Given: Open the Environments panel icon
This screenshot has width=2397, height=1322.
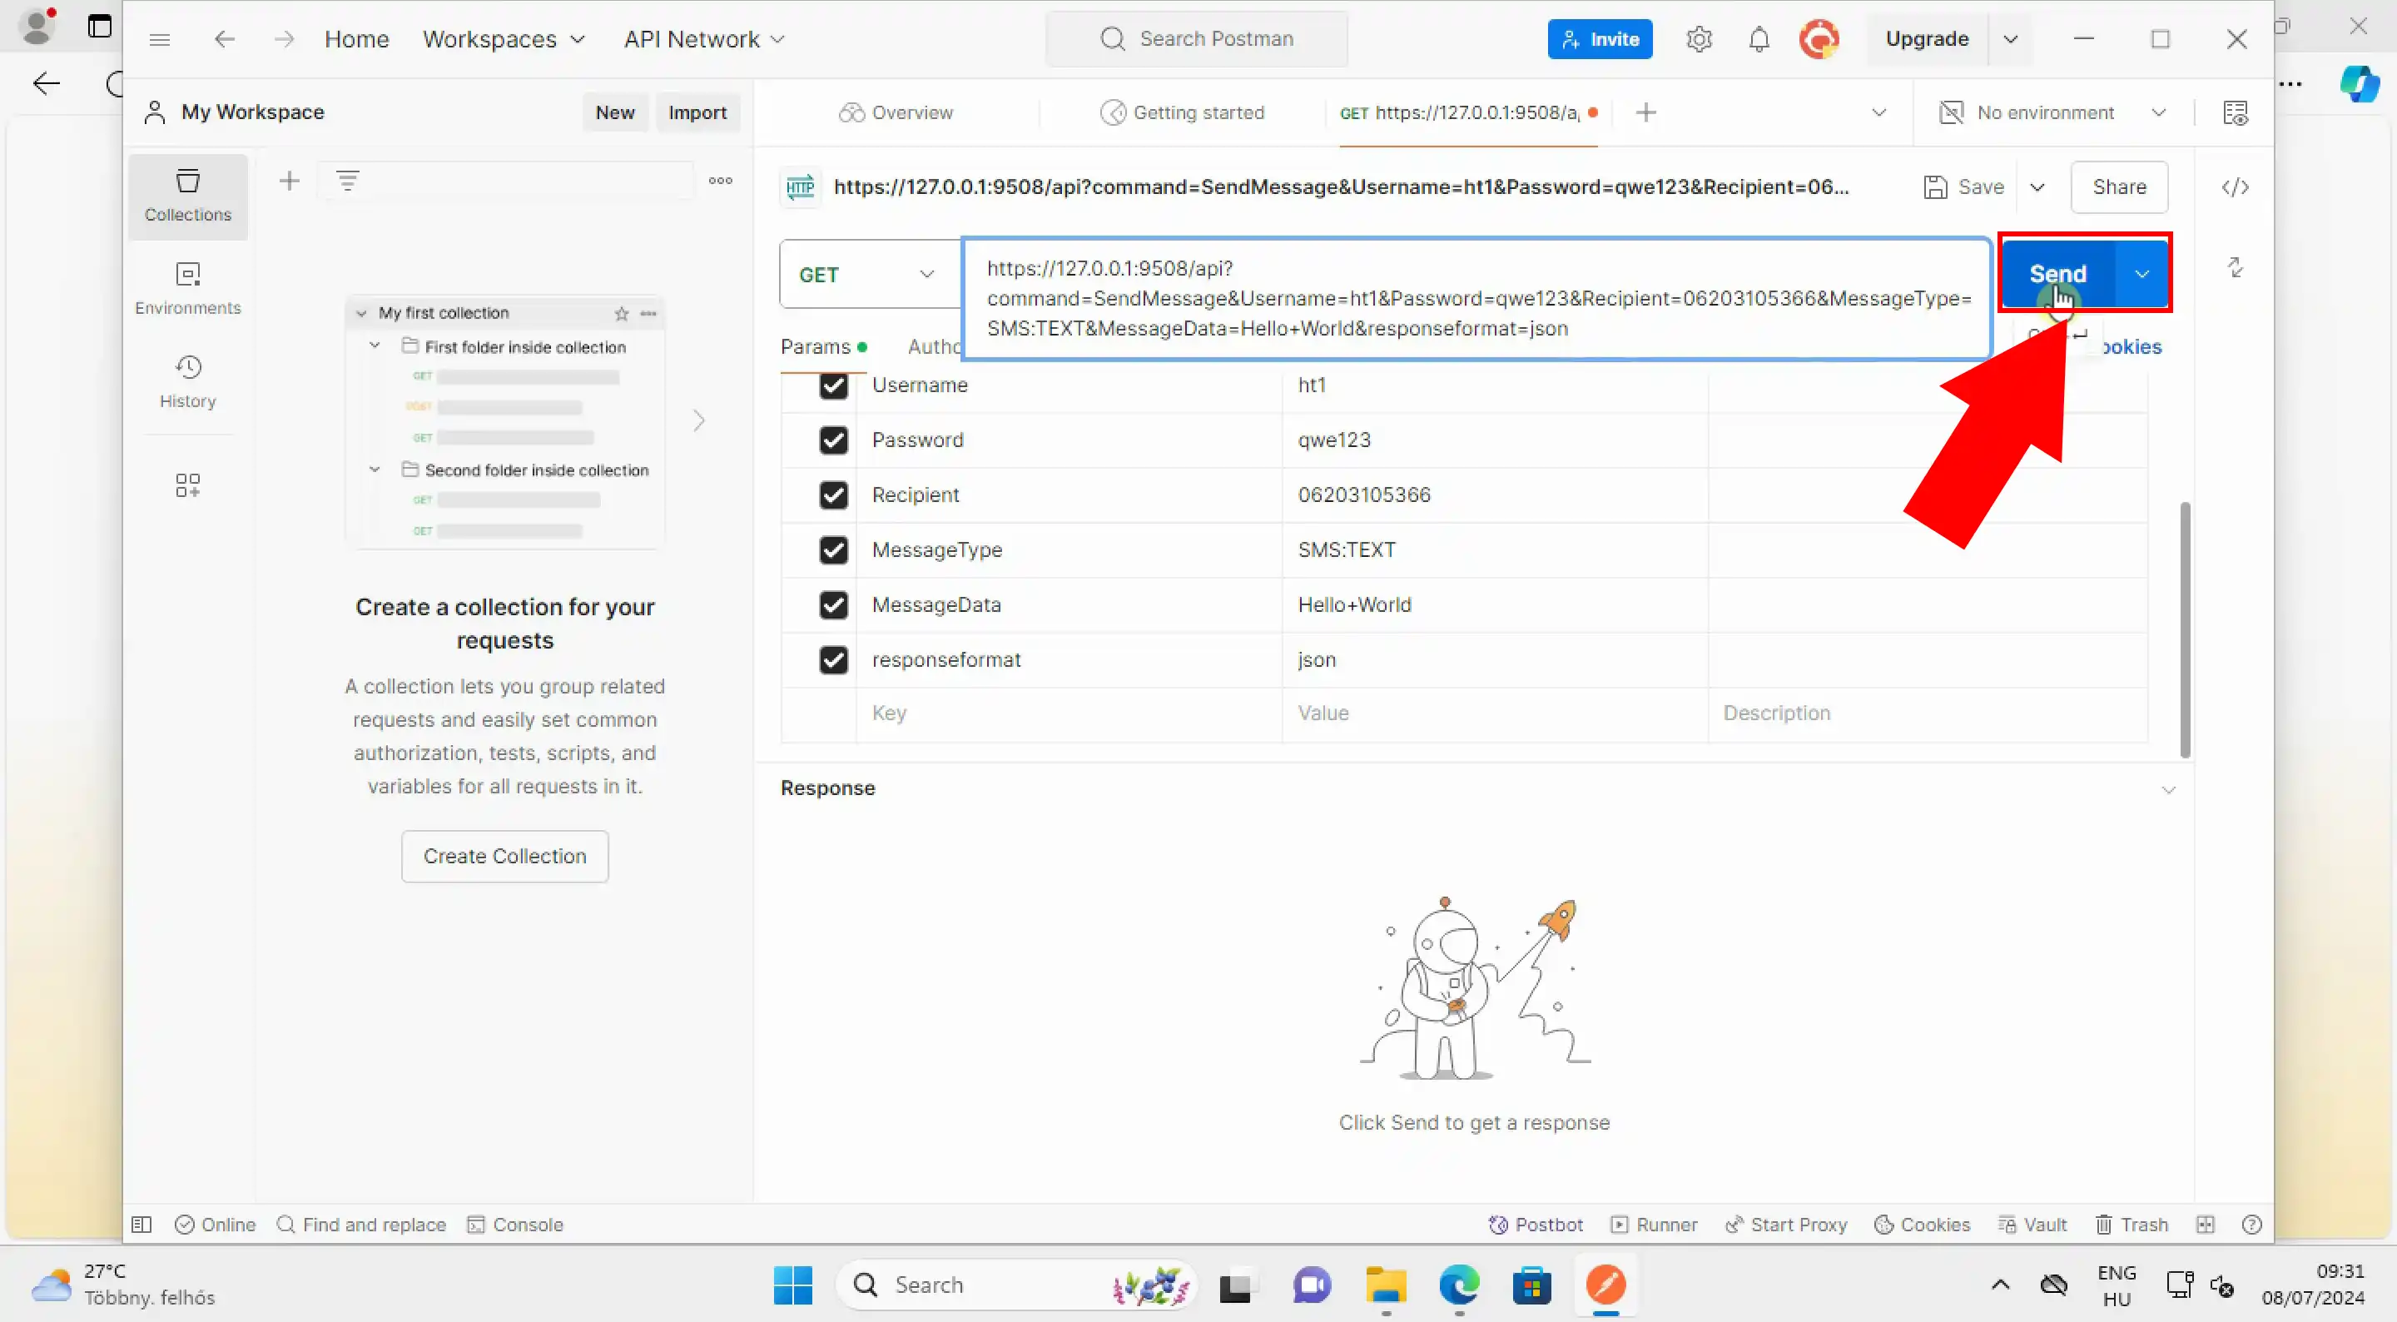Looking at the screenshot, I should (187, 274).
